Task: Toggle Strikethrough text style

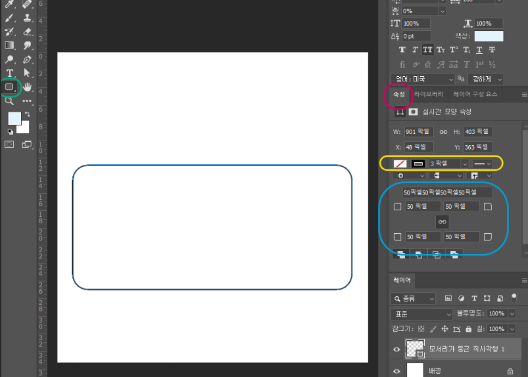Action: (x=492, y=50)
